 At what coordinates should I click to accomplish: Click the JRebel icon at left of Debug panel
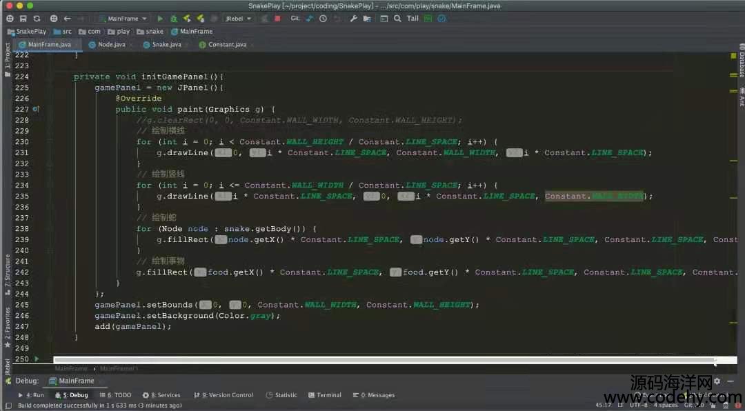tap(7, 381)
